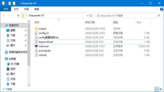This screenshot has width=164, height=92.
Task: Open the recent locations dropdown arrow
Action: pyautogui.click(x=14, y=16)
